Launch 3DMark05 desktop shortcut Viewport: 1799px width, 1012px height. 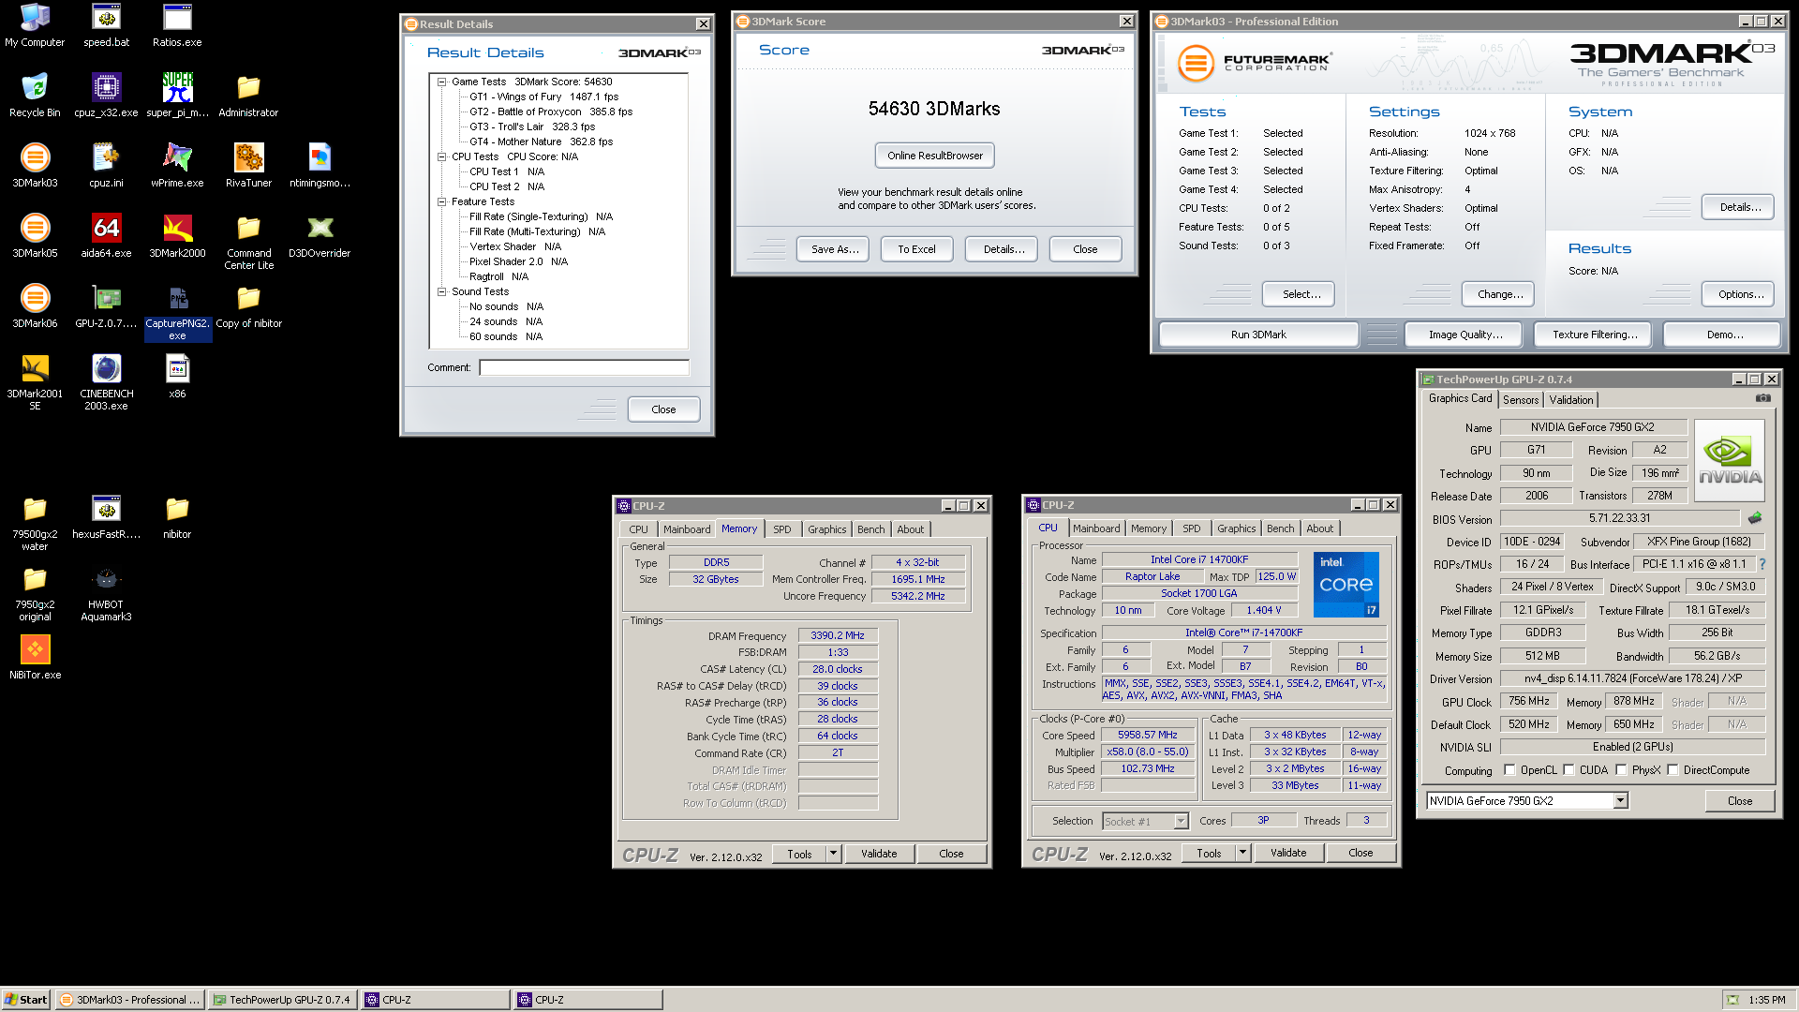point(35,236)
